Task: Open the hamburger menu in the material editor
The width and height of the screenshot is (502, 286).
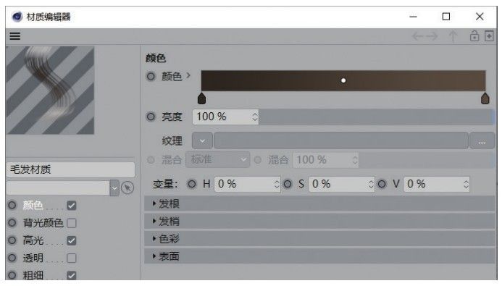Action: point(14,35)
